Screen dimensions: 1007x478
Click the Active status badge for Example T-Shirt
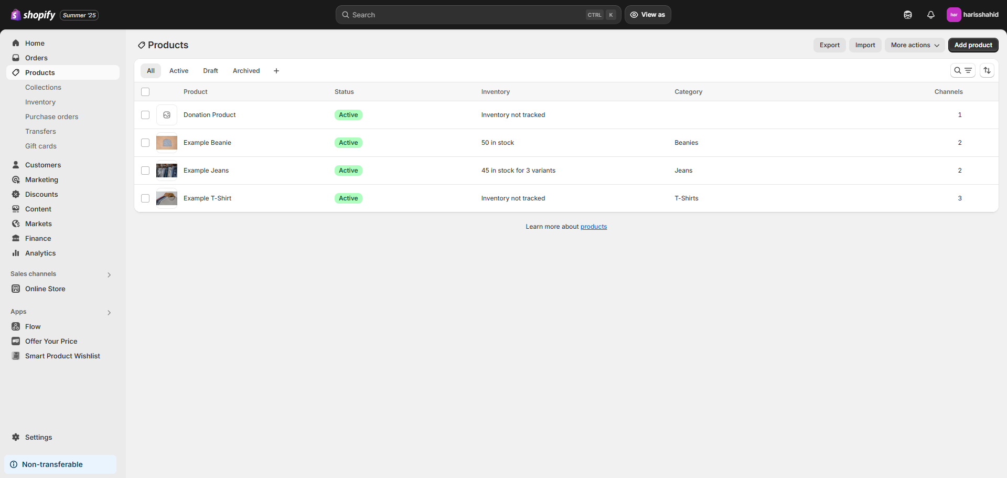[x=348, y=198]
